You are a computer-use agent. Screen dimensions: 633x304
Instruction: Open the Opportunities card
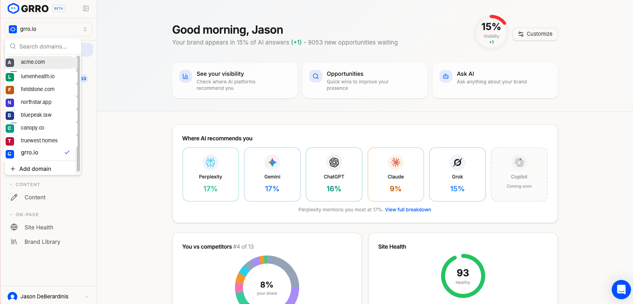[365, 81]
